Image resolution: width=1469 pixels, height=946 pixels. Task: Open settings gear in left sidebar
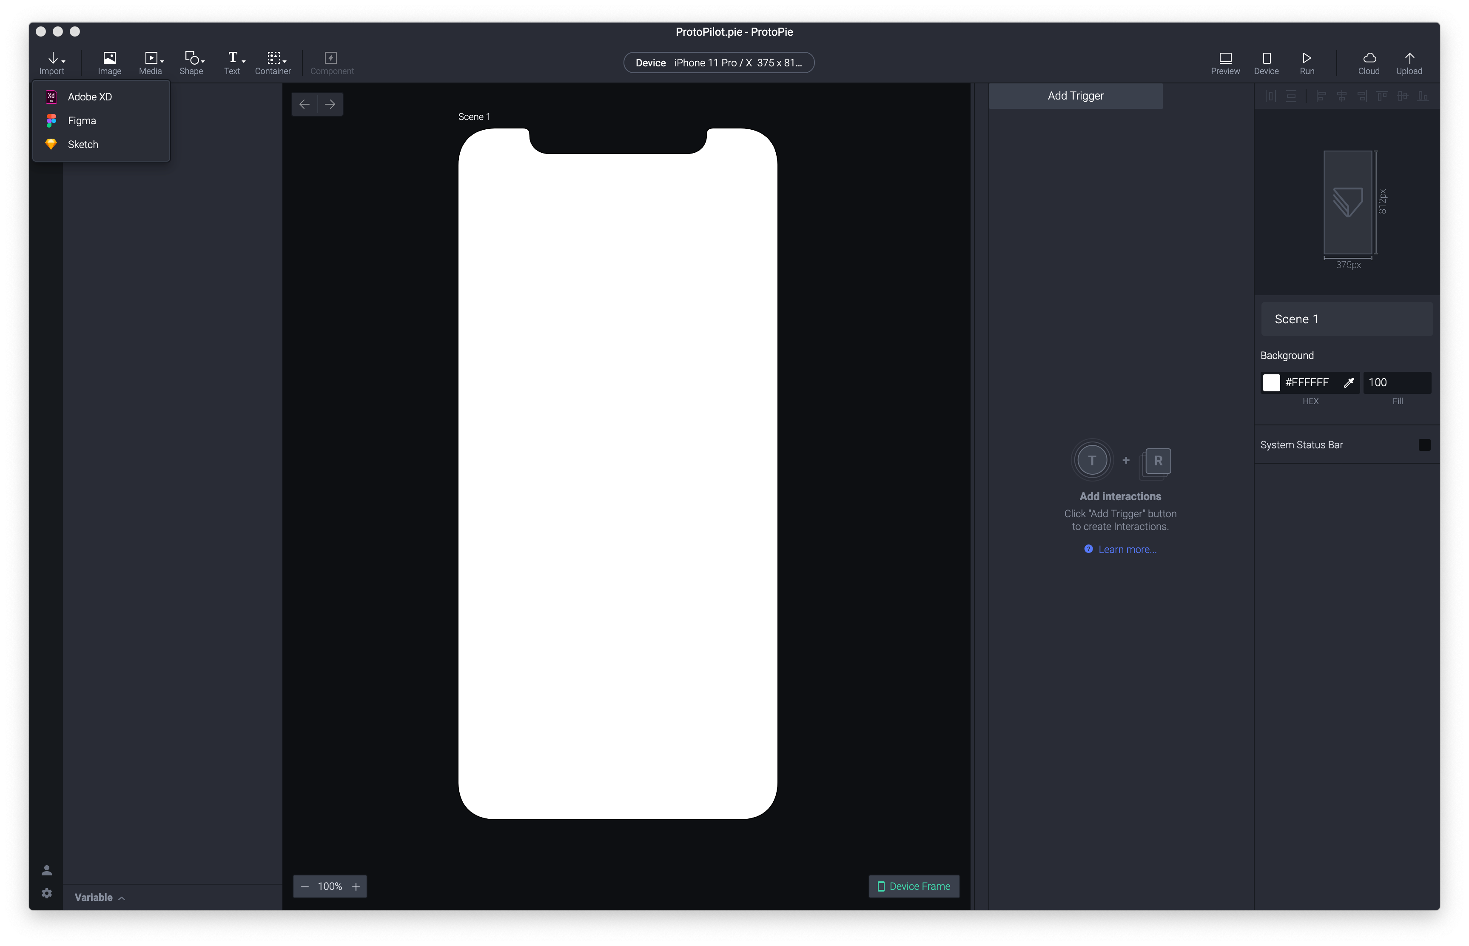tap(47, 893)
